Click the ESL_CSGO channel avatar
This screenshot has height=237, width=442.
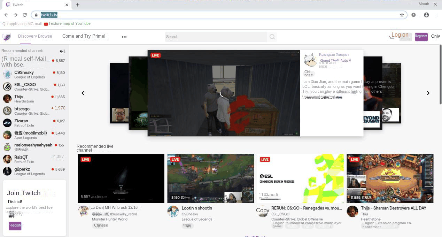tap(7, 86)
